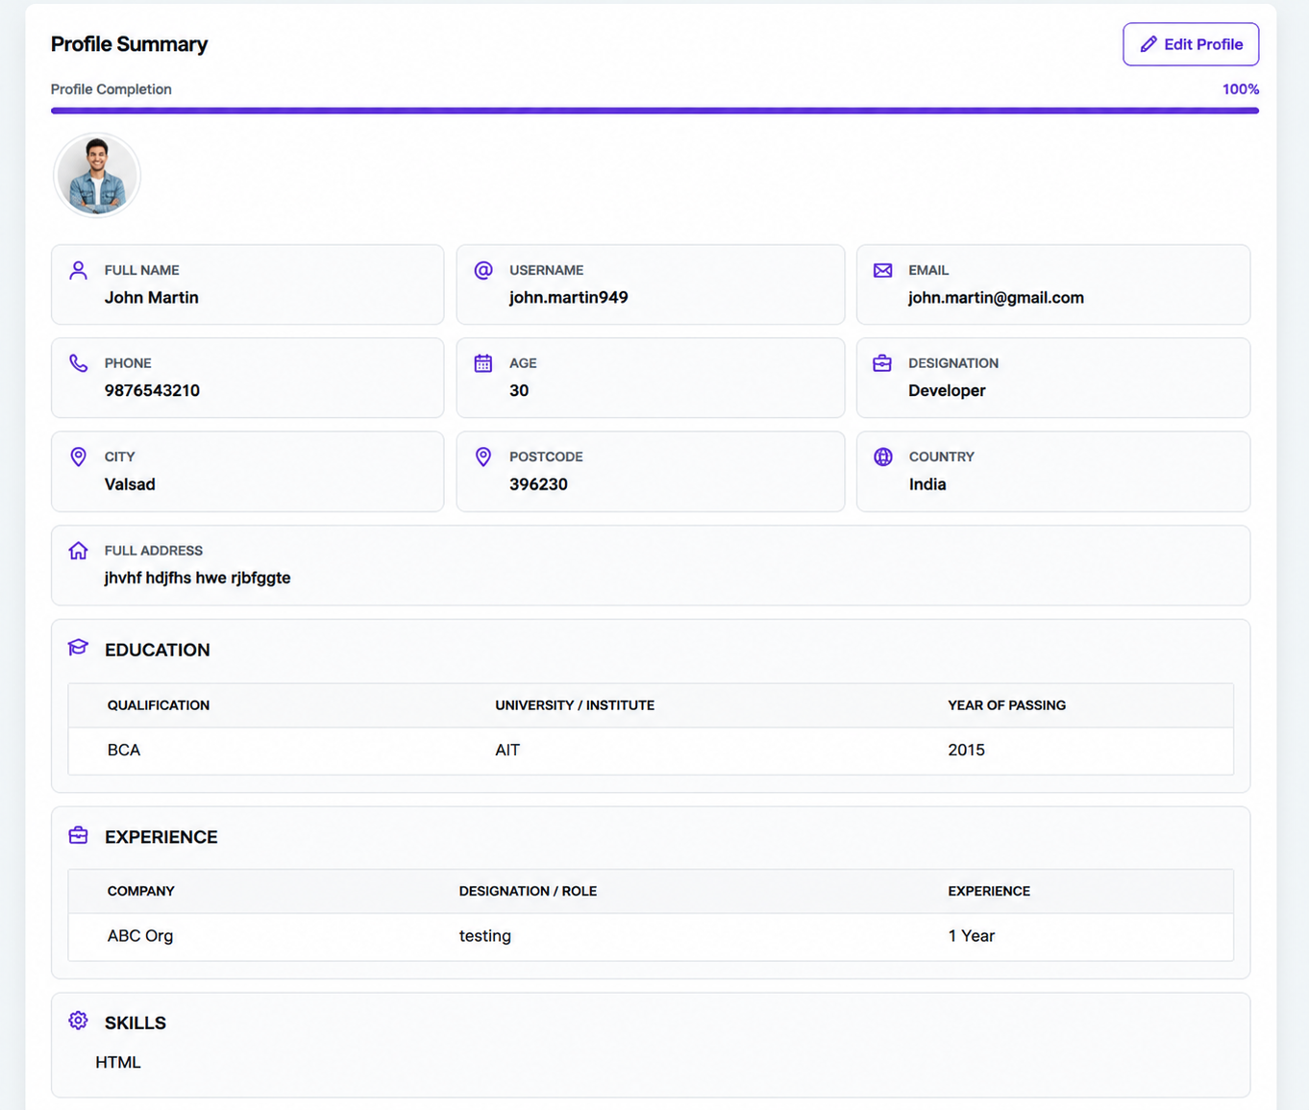Image resolution: width=1309 pixels, height=1110 pixels.
Task: Click the profile avatar photo
Action: [x=97, y=176]
